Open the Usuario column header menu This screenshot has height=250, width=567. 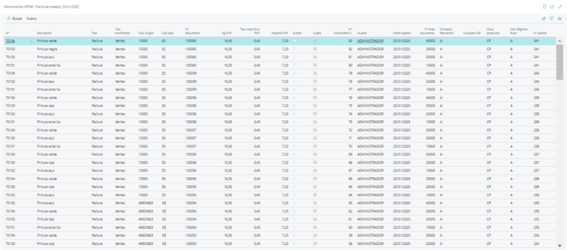tap(362, 33)
